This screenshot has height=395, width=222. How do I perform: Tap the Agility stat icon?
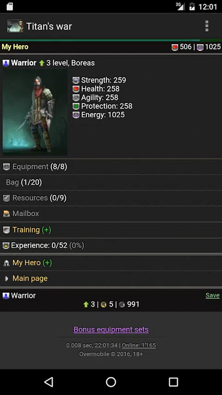click(x=76, y=98)
